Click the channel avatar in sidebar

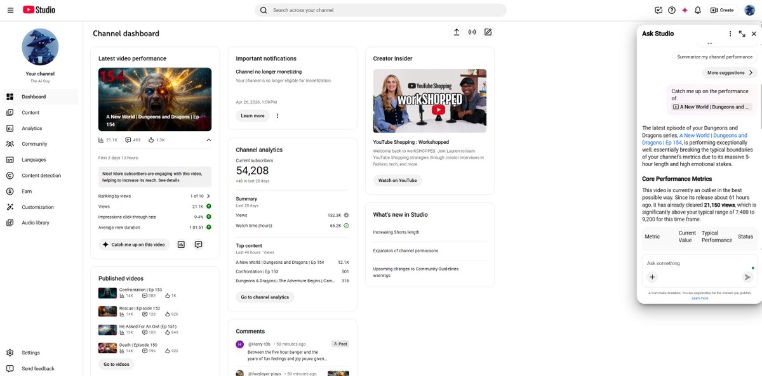[x=40, y=47]
